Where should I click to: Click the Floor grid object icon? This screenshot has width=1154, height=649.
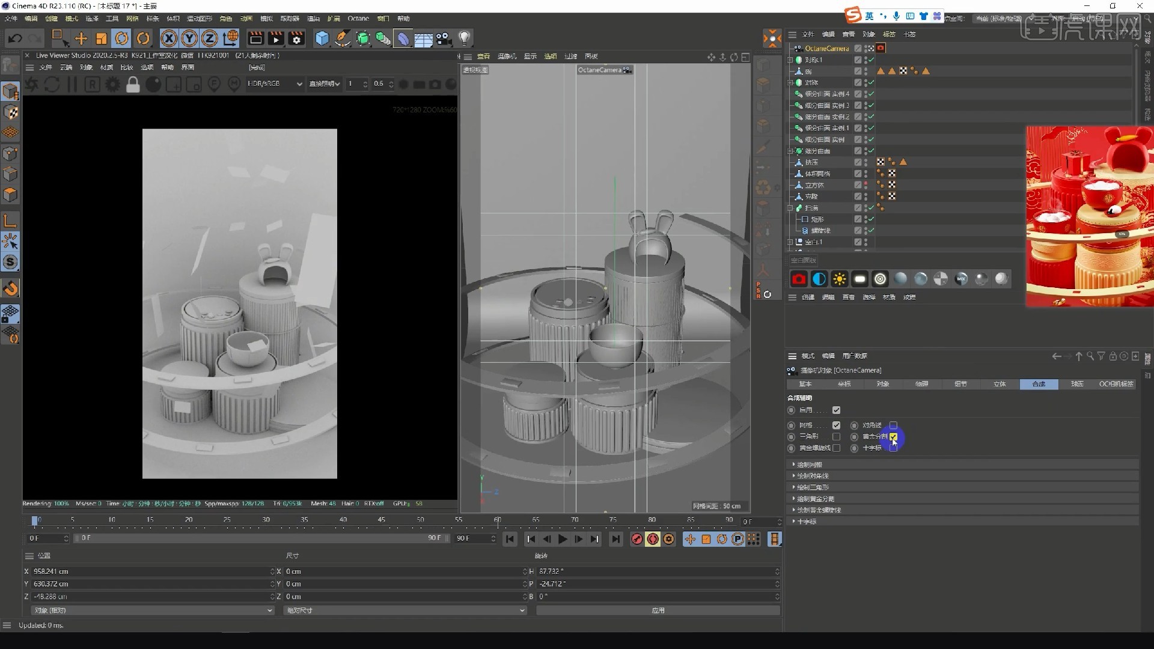(x=424, y=38)
